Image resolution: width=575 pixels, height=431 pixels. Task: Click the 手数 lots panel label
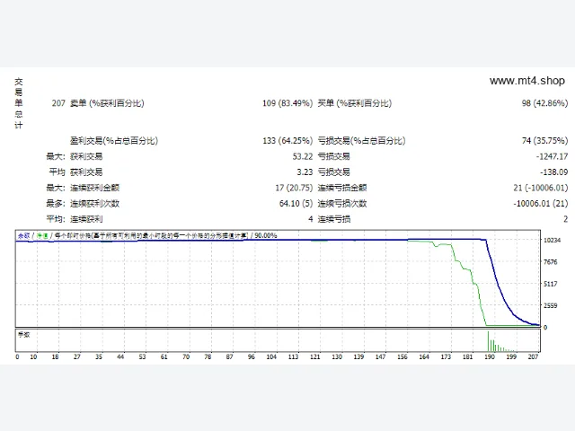[x=24, y=335]
